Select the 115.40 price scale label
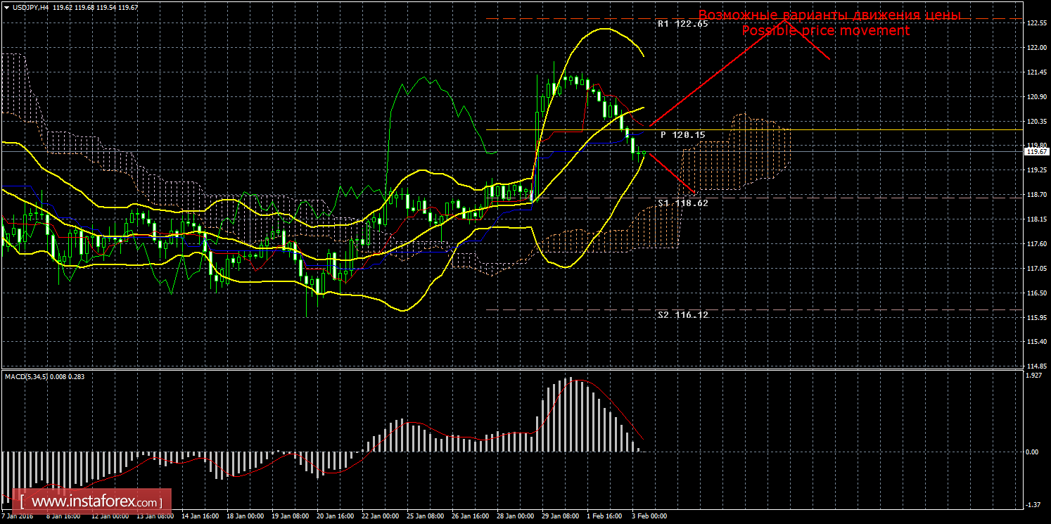 [x=1036, y=342]
